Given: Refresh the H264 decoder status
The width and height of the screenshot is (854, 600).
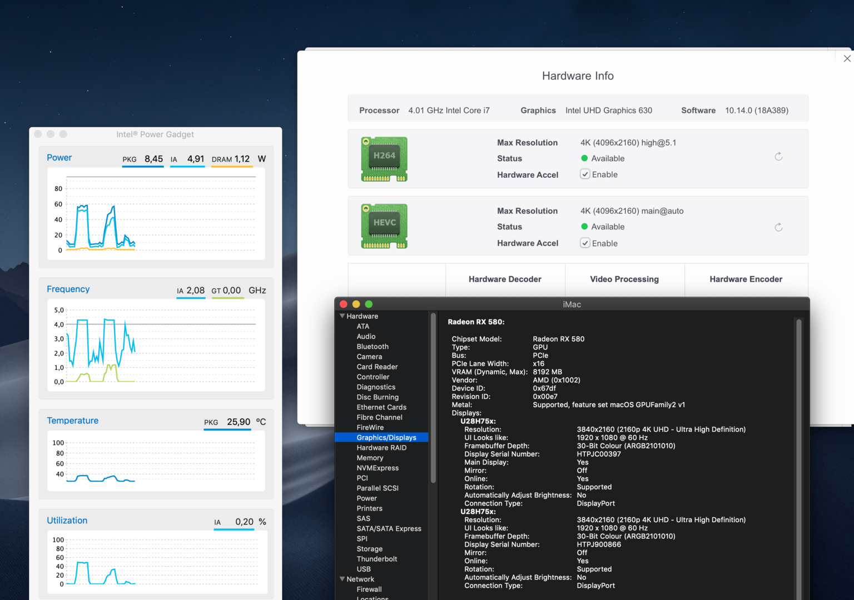Looking at the screenshot, I should click(x=778, y=157).
